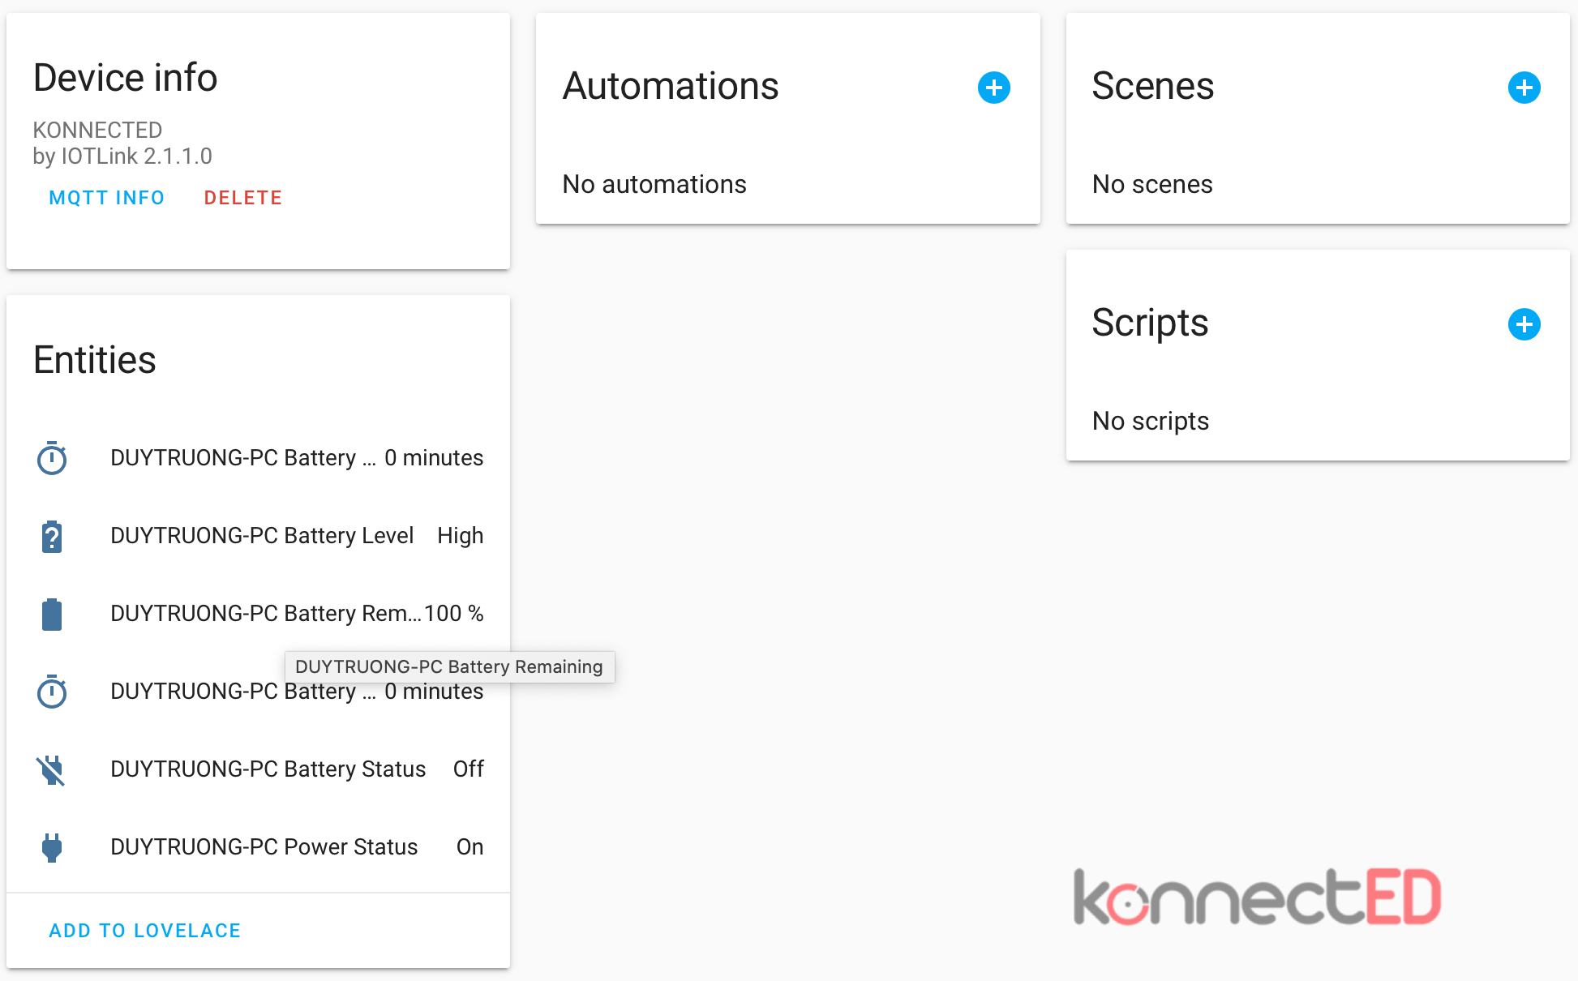
Task: Click ADD TO LOVELACE
Action: tap(144, 930)
